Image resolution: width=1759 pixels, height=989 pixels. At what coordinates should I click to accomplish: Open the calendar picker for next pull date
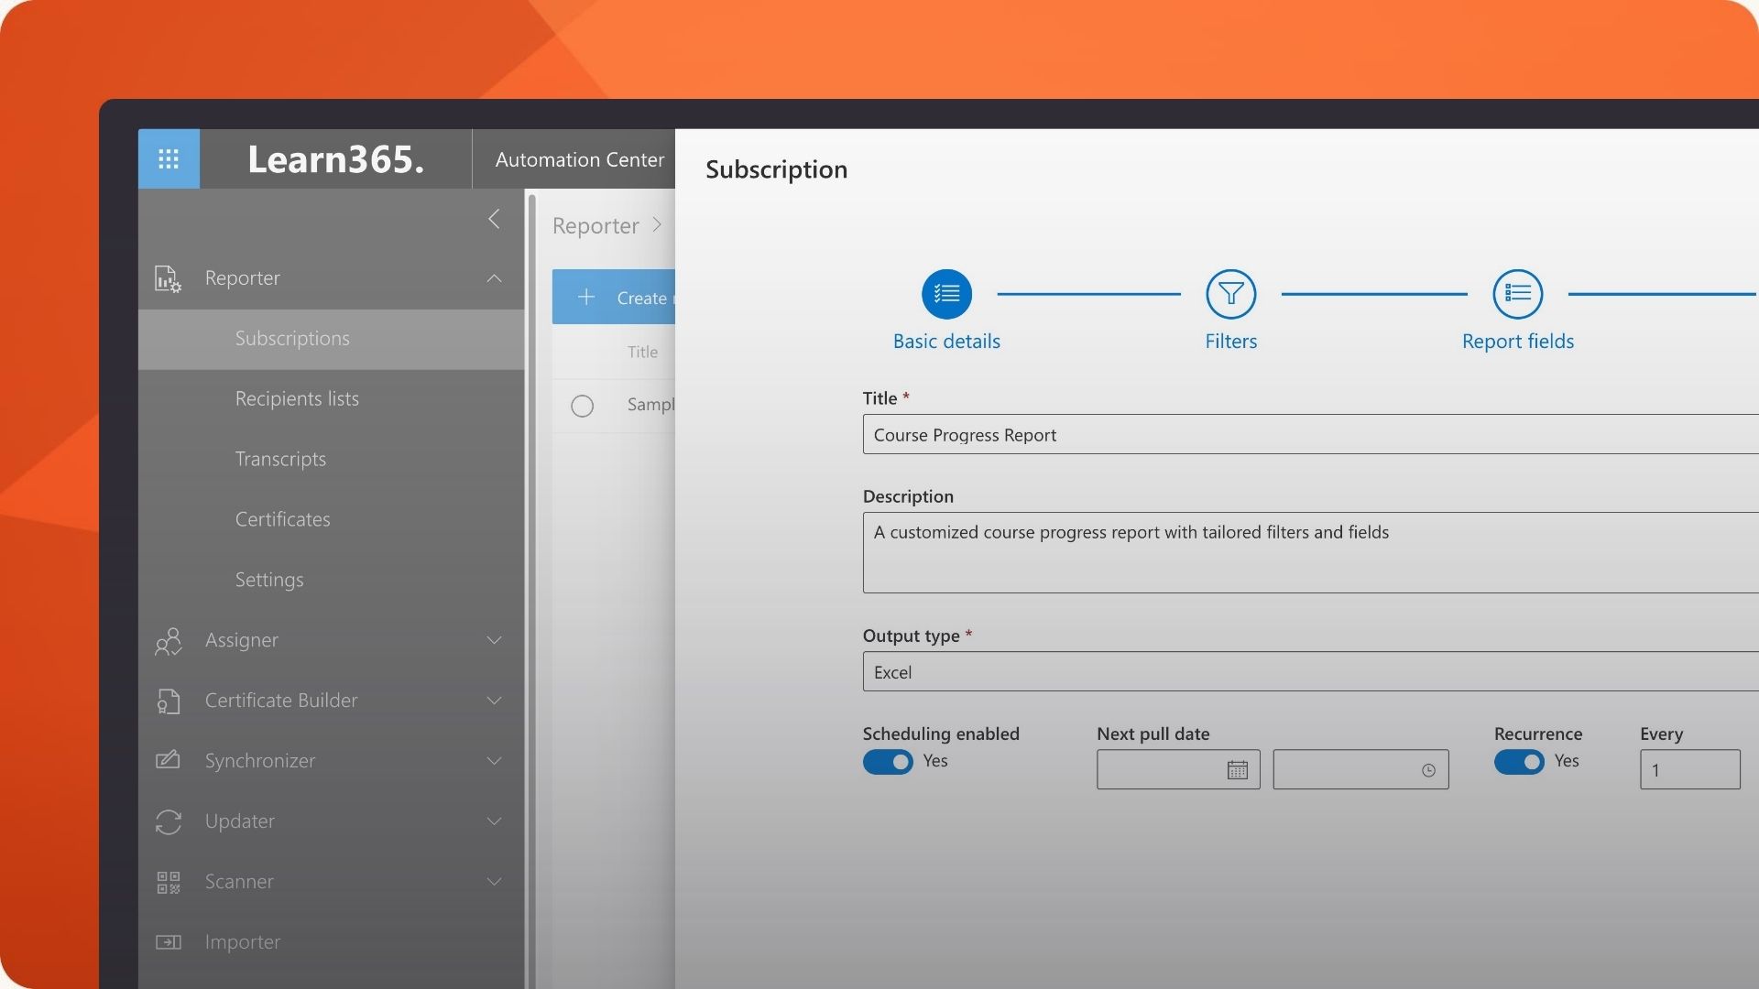click(1237, 770)
